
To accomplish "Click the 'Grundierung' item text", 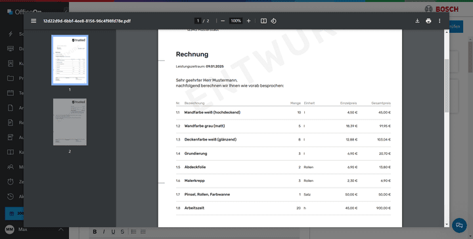I will pyautogui.click(x=196, y=154).
